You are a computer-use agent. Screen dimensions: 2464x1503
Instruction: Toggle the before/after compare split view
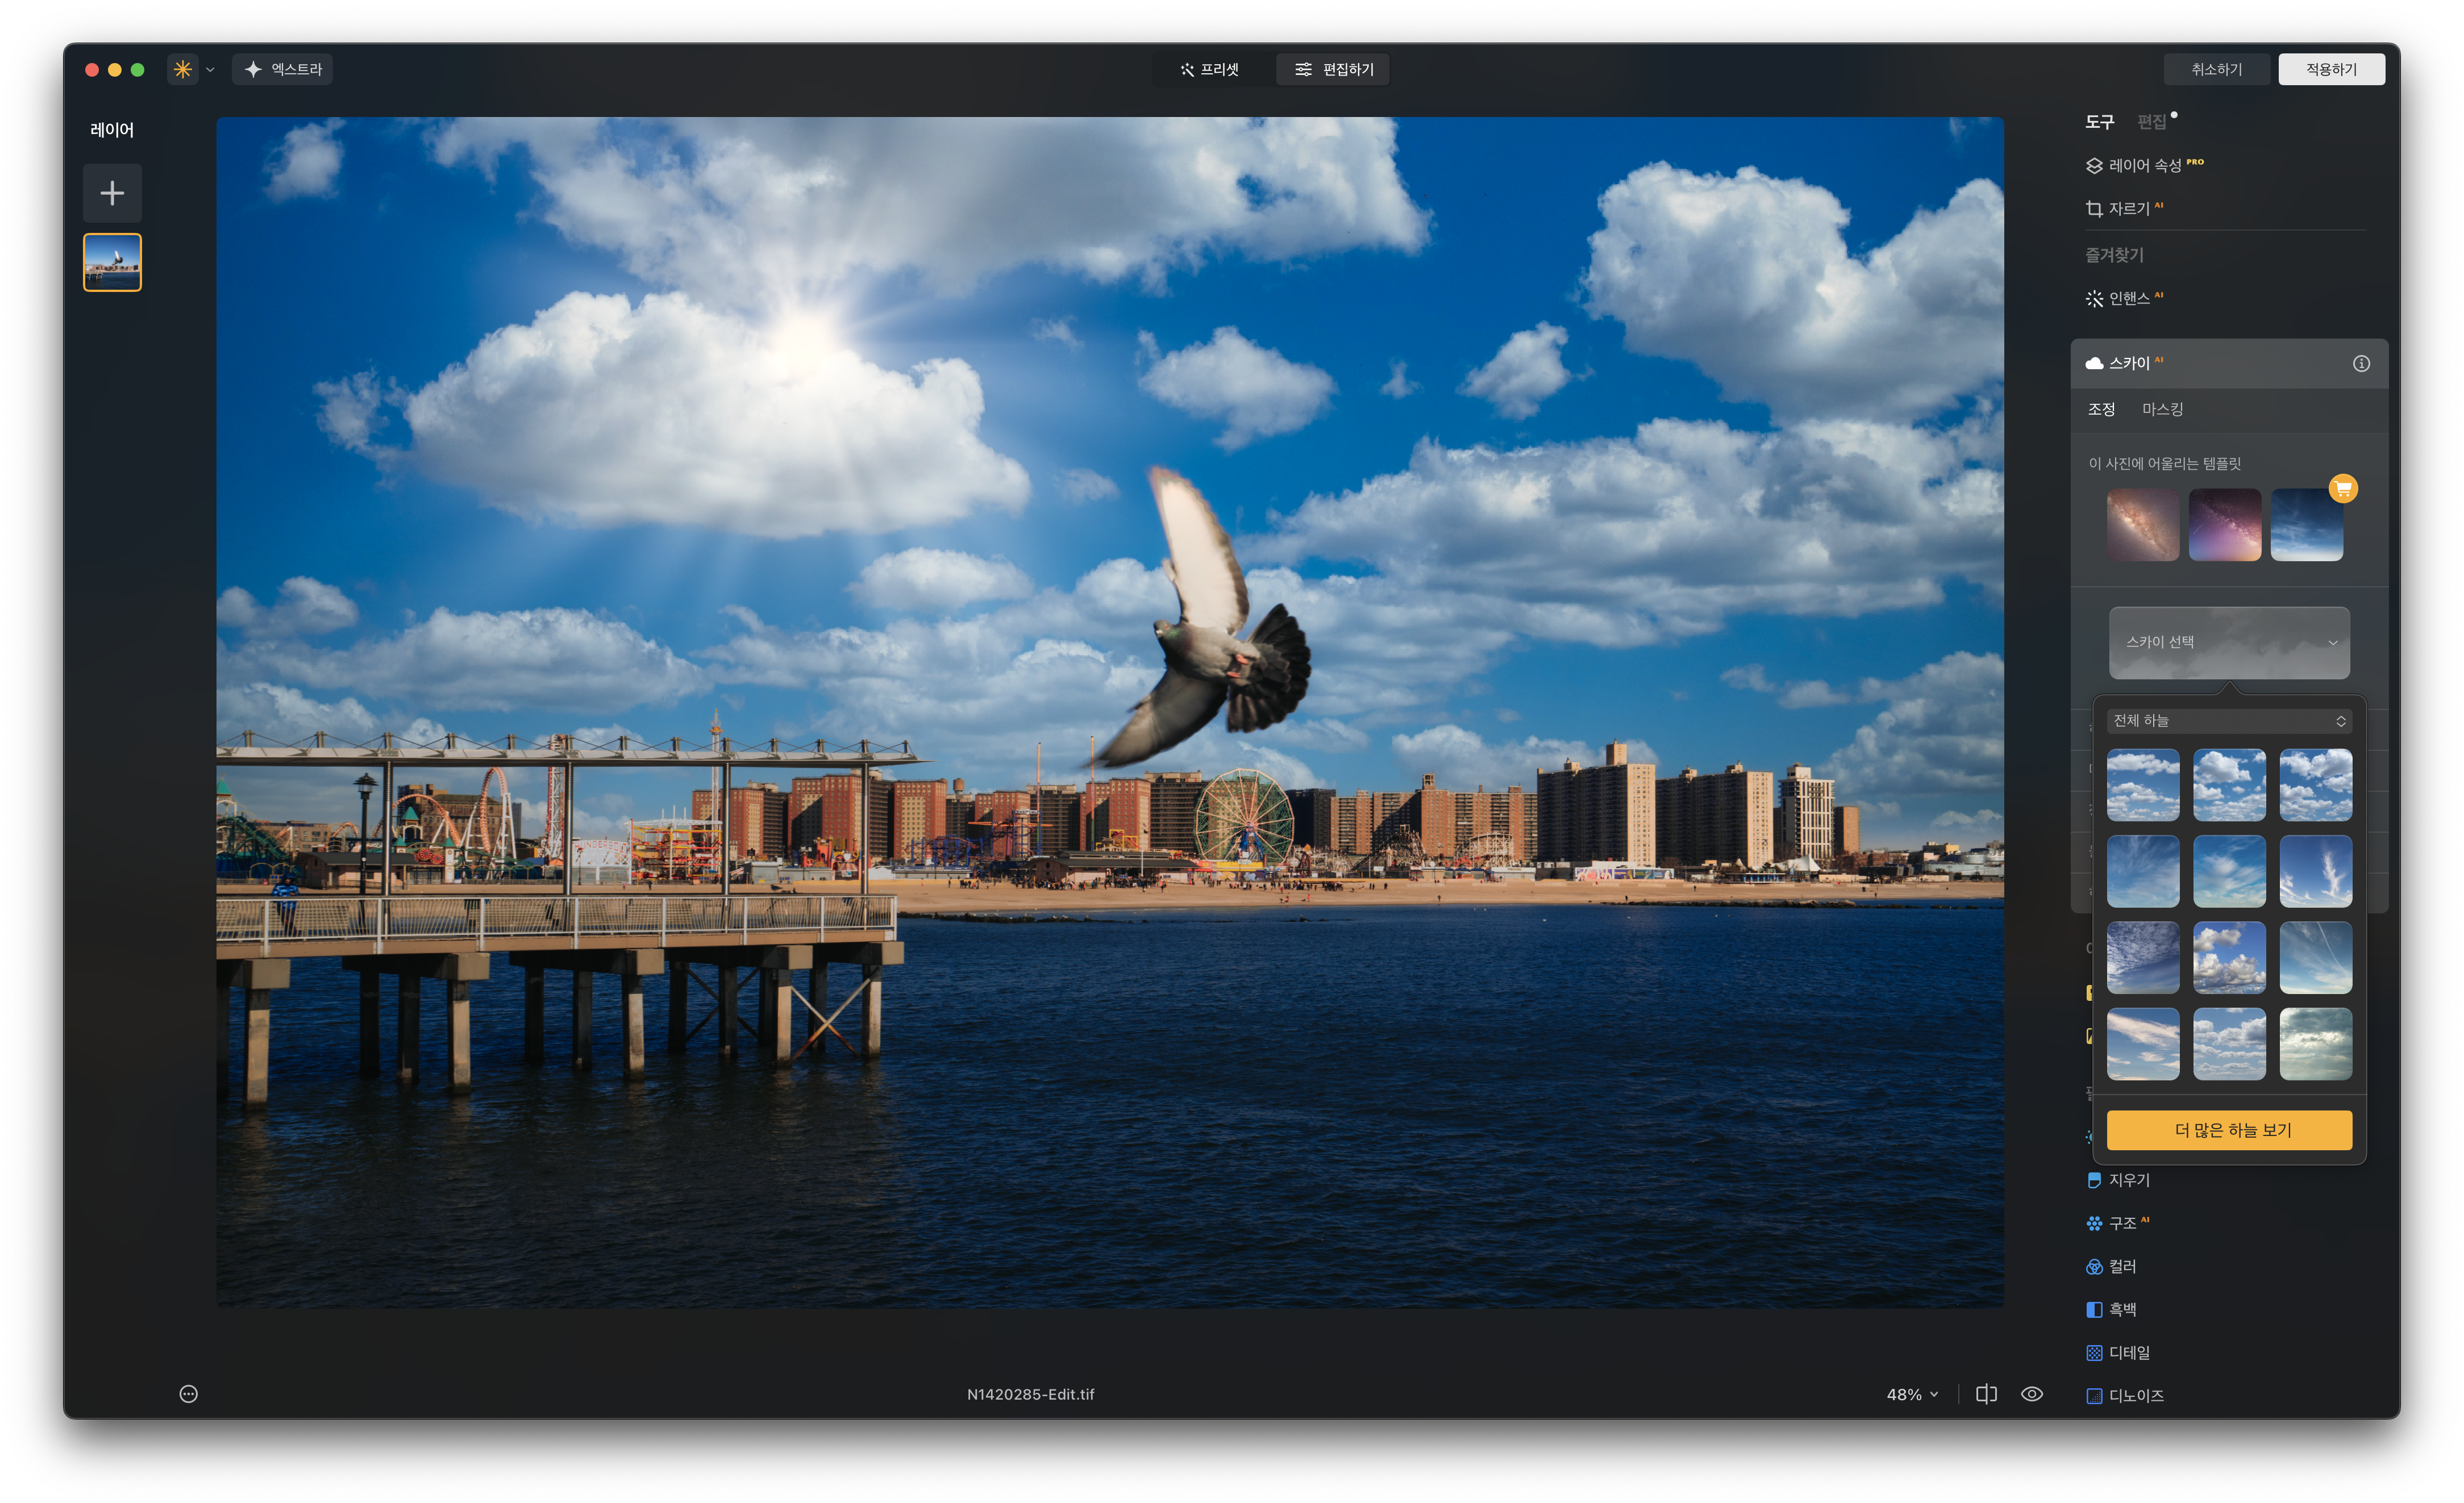coord(1986,1394)
